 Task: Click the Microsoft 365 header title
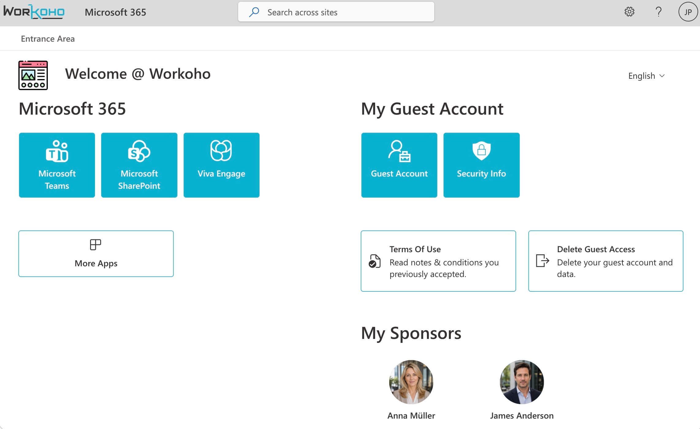116,12
